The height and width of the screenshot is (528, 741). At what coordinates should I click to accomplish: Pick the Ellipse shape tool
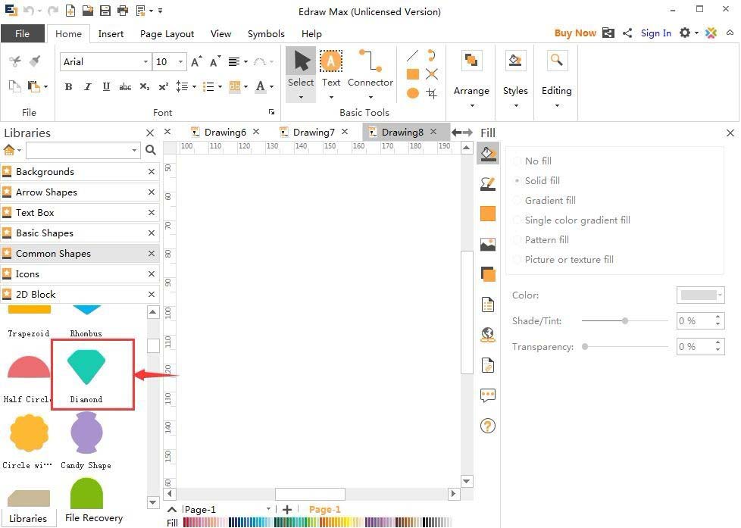pos(413,93)
